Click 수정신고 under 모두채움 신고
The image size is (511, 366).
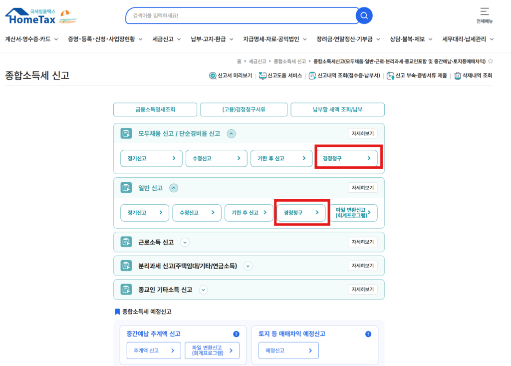point(217,158)
